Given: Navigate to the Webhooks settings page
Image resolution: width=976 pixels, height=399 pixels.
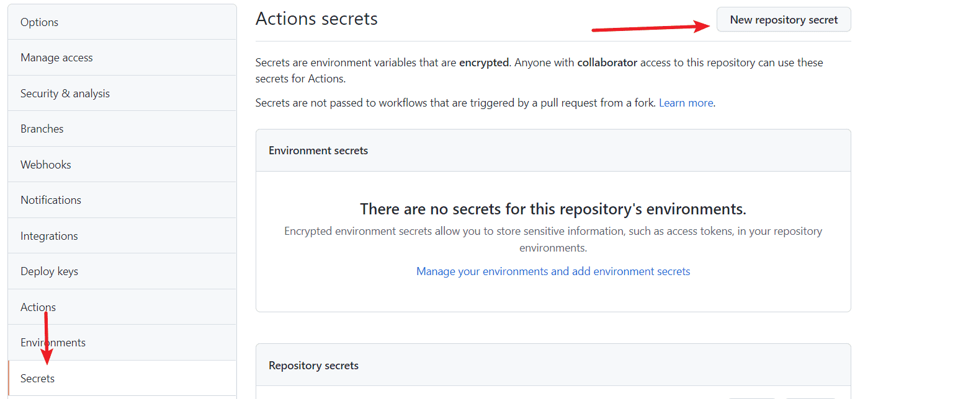Looking at the screenshot, I should (45, 164).
